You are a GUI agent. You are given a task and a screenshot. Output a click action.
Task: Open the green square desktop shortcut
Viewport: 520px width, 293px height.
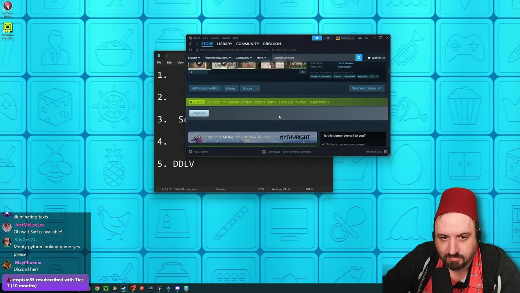point(7,28)
